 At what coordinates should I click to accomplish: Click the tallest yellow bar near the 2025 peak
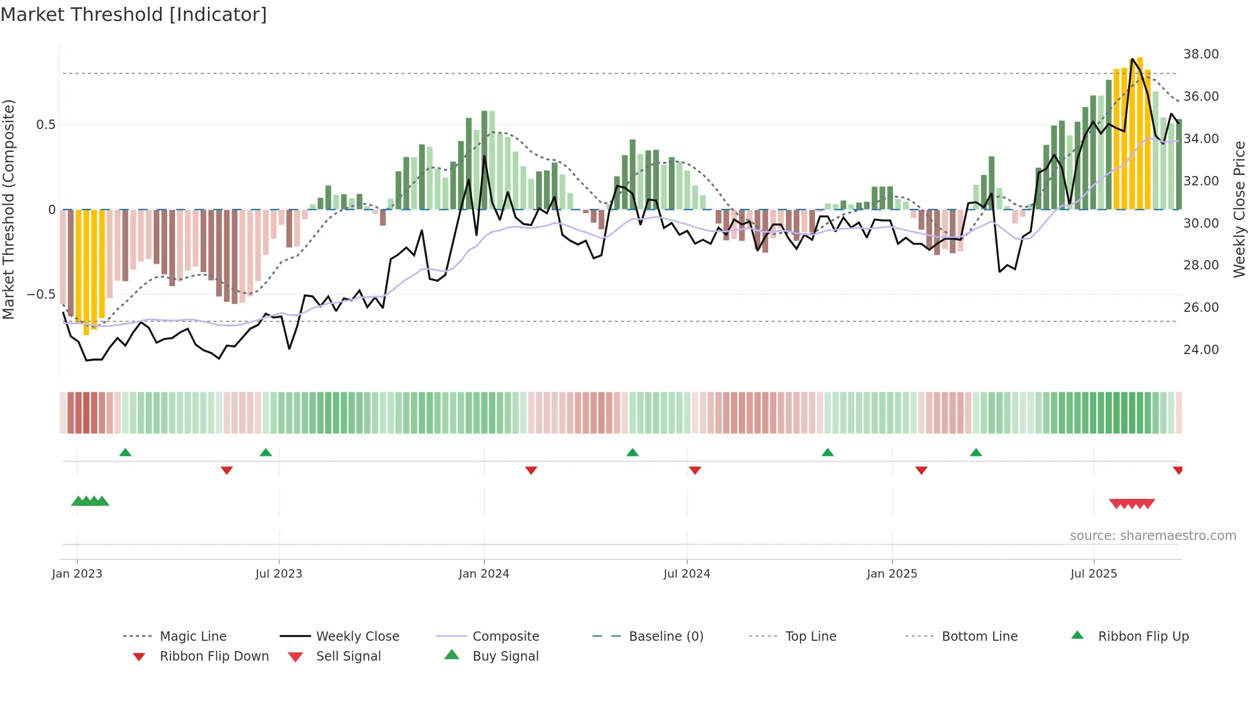[x=1140, y=134]
